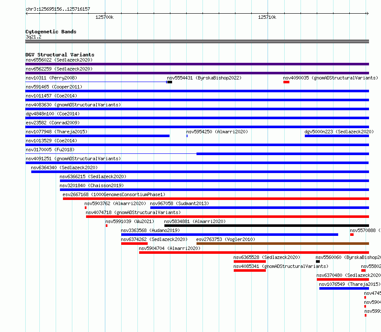
Task: Click the nsv6562259 (Sedlazeck2020) variant label
Action: pos(59,69)
